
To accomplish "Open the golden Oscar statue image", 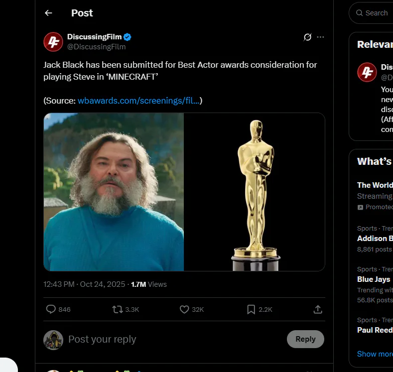I will coord(255,192).
